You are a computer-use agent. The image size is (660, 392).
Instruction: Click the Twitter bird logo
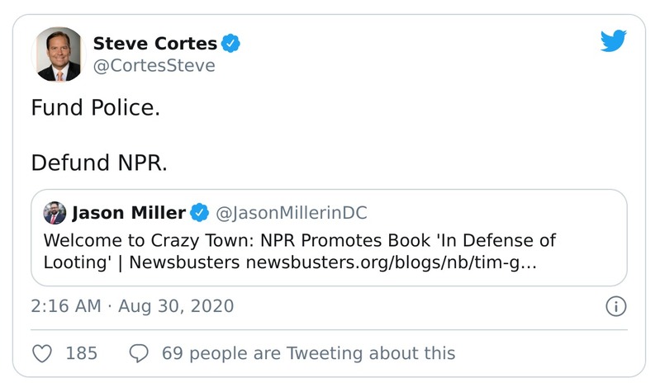613,42
